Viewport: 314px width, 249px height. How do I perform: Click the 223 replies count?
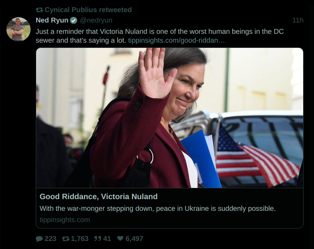[x=50, y=239]
